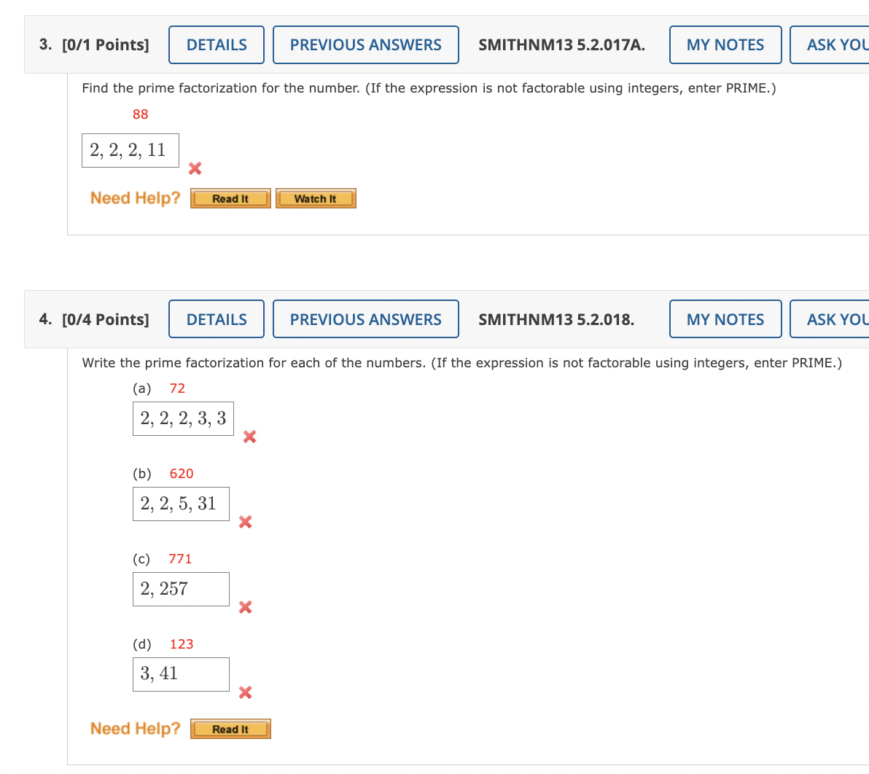Click red X mark beside part (d) answer
869x774 pixels.
click(246, 692)
